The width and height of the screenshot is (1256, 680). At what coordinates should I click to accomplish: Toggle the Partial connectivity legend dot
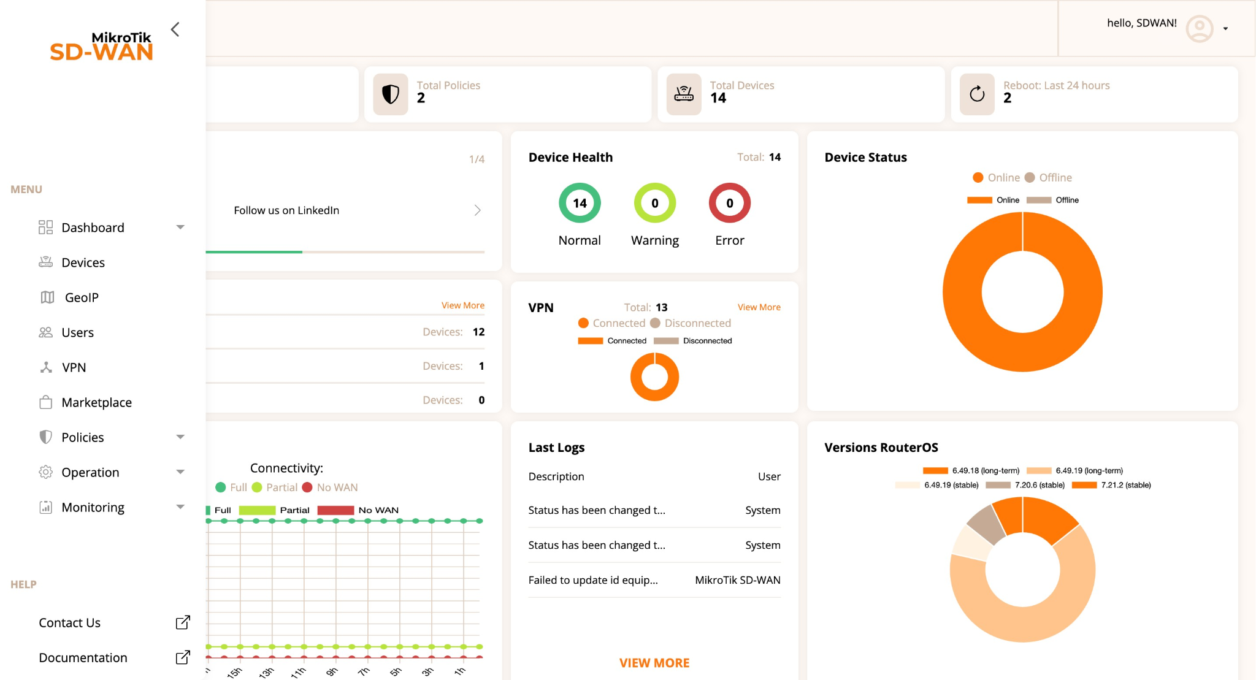[x=257, y=487]
